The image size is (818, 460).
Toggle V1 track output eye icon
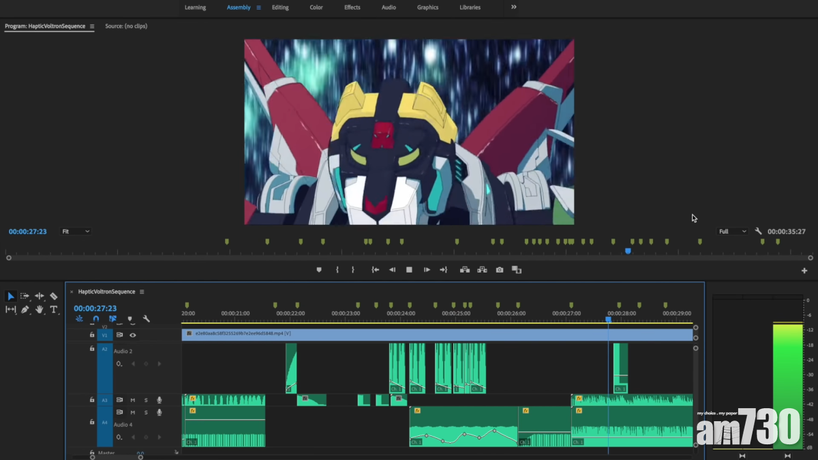tap(133, 335)
